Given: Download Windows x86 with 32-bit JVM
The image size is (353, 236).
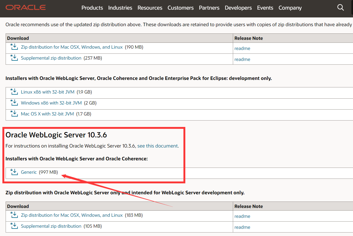Looking at the screenshot, I should click(51, 103).
